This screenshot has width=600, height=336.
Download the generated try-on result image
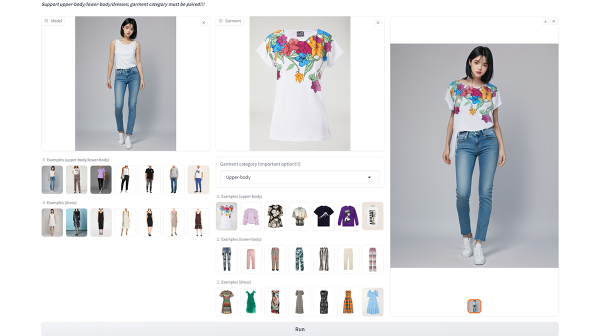click(x=545, y=21)
